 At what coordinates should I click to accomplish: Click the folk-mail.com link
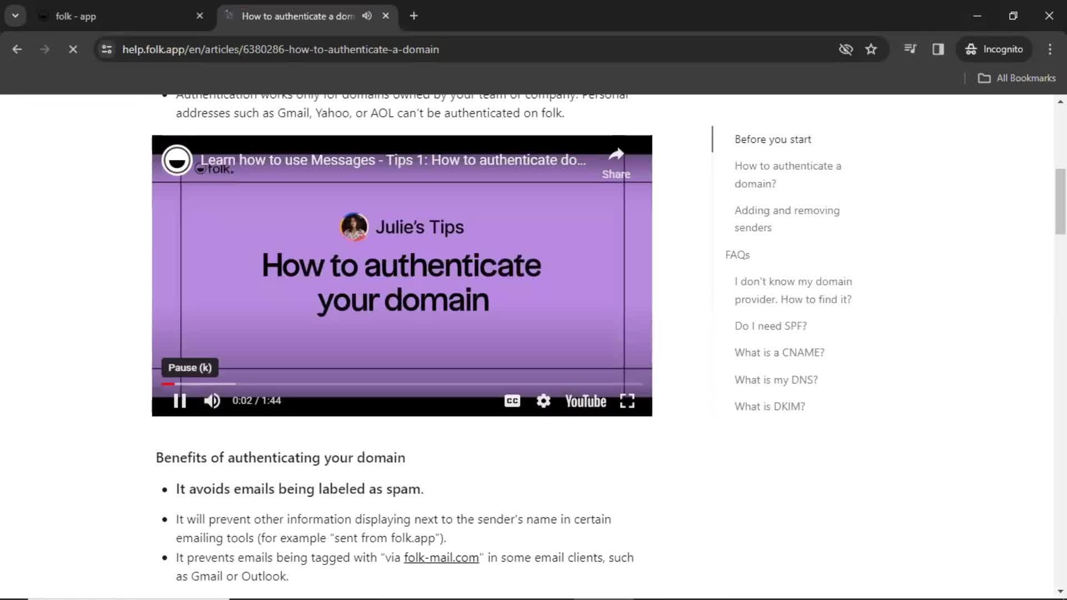[x=442, y=558]
